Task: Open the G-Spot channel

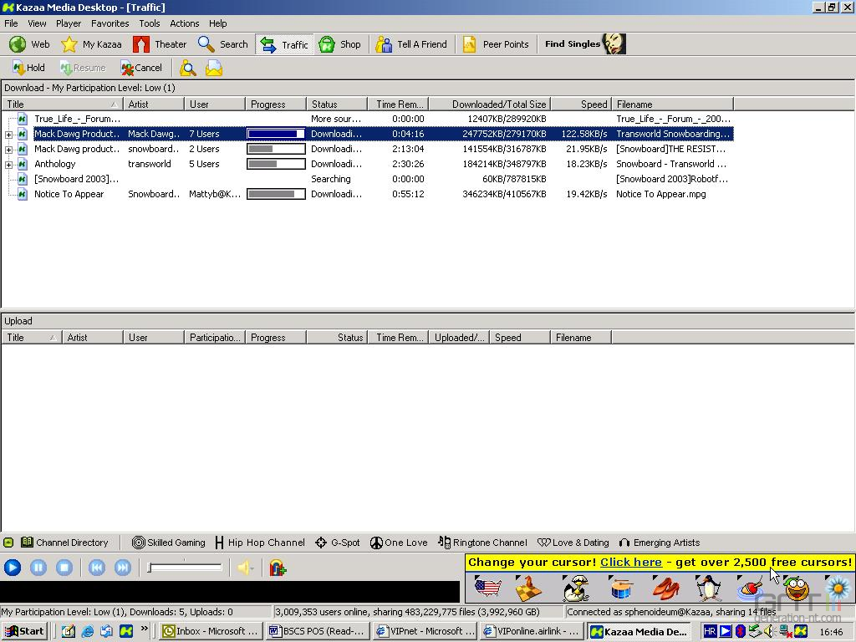Action: [338, 543]
